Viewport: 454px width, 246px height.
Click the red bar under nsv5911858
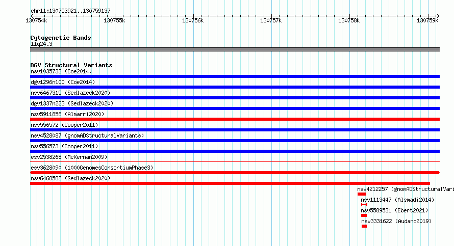tap(235, 119)
